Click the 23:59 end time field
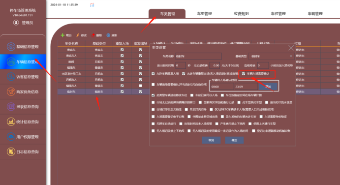This screenshot has width=340, height=185. coord(246,87)
